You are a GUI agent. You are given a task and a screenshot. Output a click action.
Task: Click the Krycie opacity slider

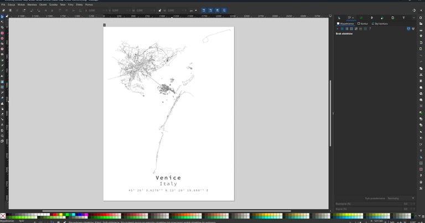pos(375,209)
